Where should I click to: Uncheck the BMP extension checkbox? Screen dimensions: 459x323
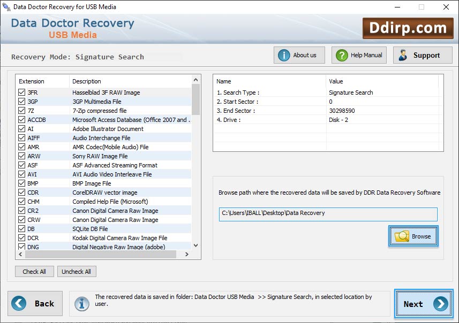(x=21, y=183)
